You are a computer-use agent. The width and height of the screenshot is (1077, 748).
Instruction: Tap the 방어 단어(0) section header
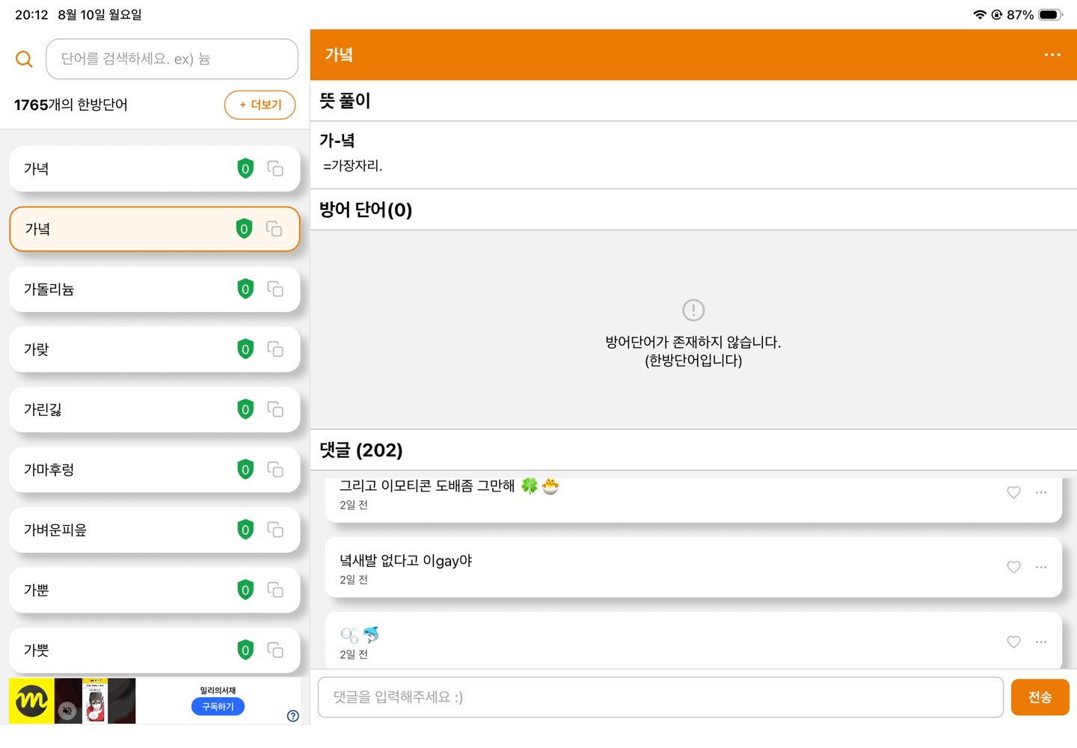(x=366, y=209)
